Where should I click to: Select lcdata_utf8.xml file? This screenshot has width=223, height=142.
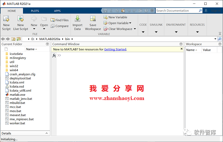(x=20, y=91)
